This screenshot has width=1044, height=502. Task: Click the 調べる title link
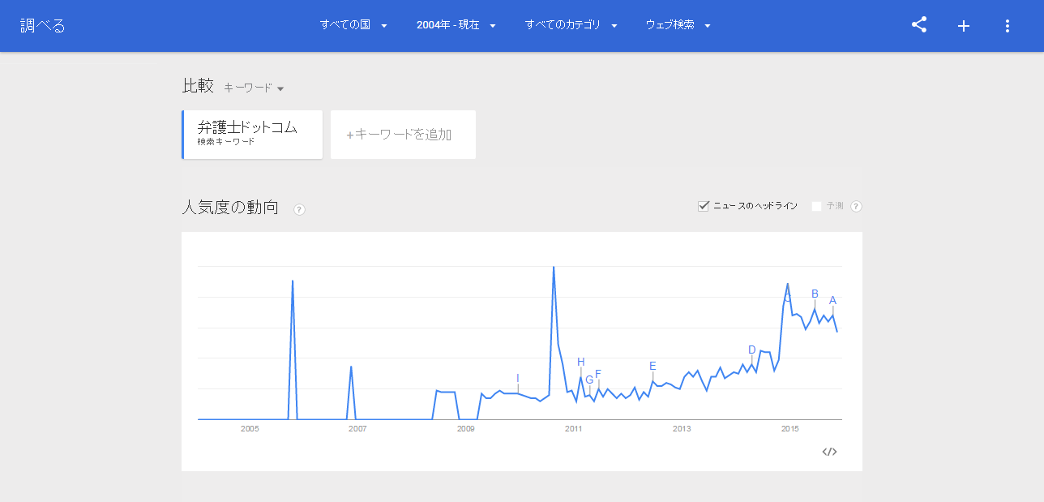pyautogui.click(x=43, y=25)
